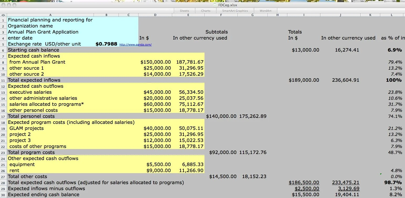The width and height of the screenshot is (405, 198).
Task: Click the 'Total expected inflows' label
Action: pyautogui.click(x=34, y=80)
